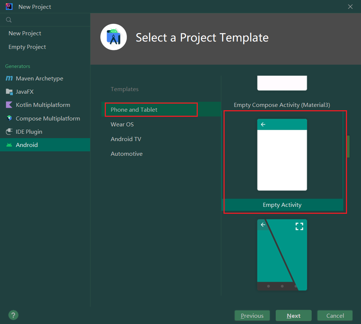Select the Wear OS template category

pos(161,125)
